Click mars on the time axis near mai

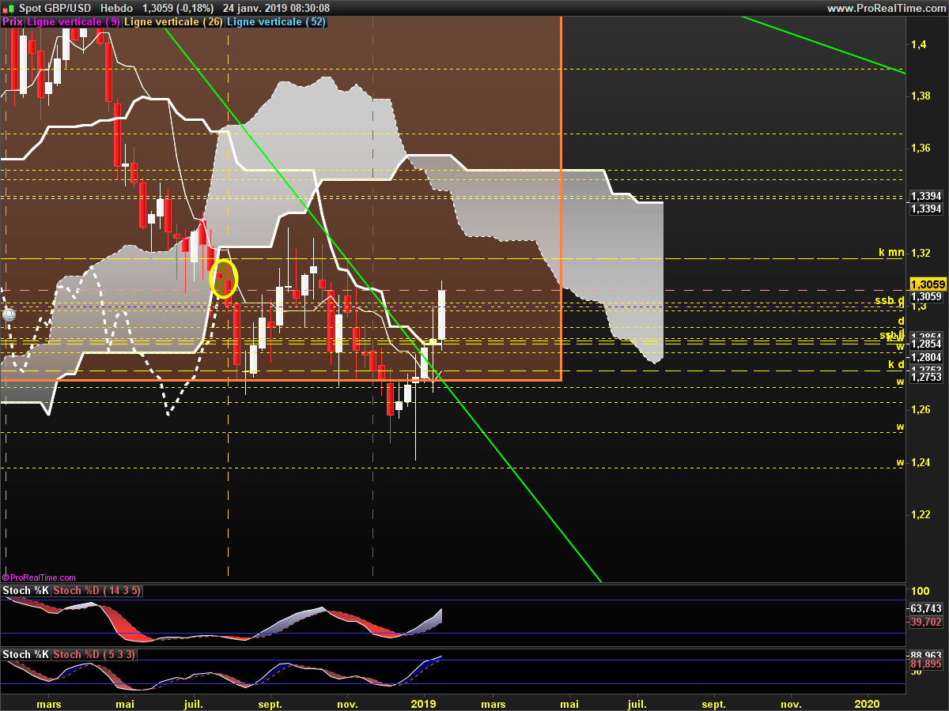[x=49, y=703]
